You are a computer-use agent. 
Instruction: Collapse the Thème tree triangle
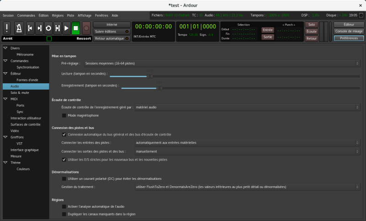coord(5,162)
